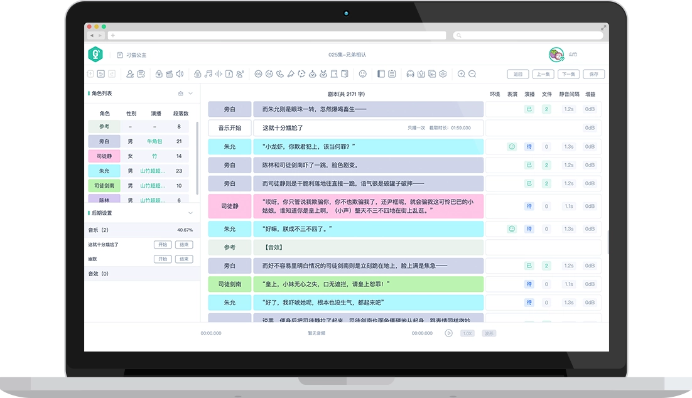This screenshot has width=692, height=398.
Task: Click the zoom out magnifier icon
Action: coord(472,74)
